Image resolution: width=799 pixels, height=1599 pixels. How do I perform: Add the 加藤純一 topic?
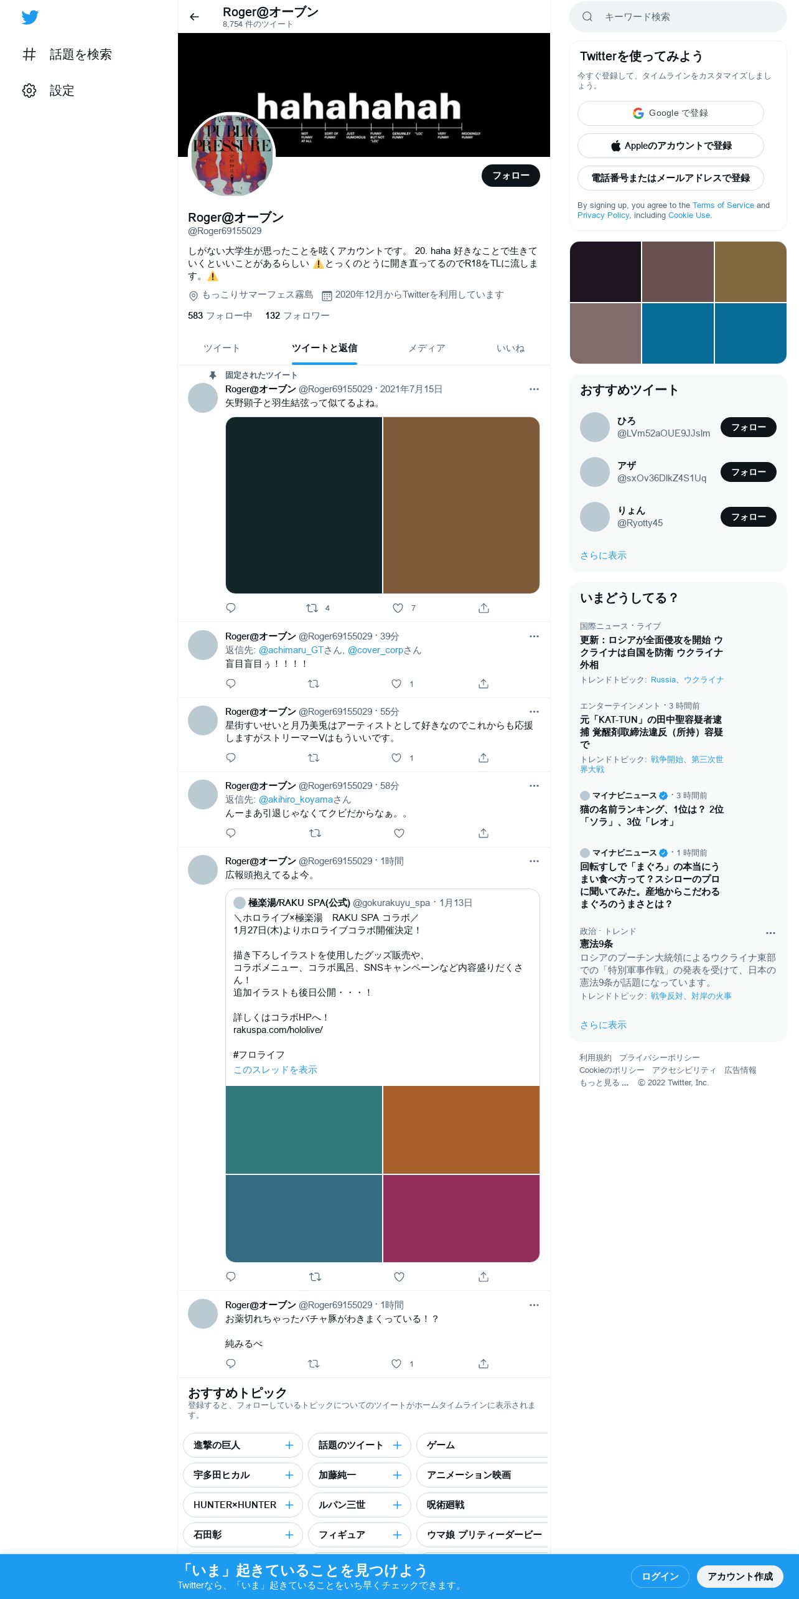[x=398, y=1475]
